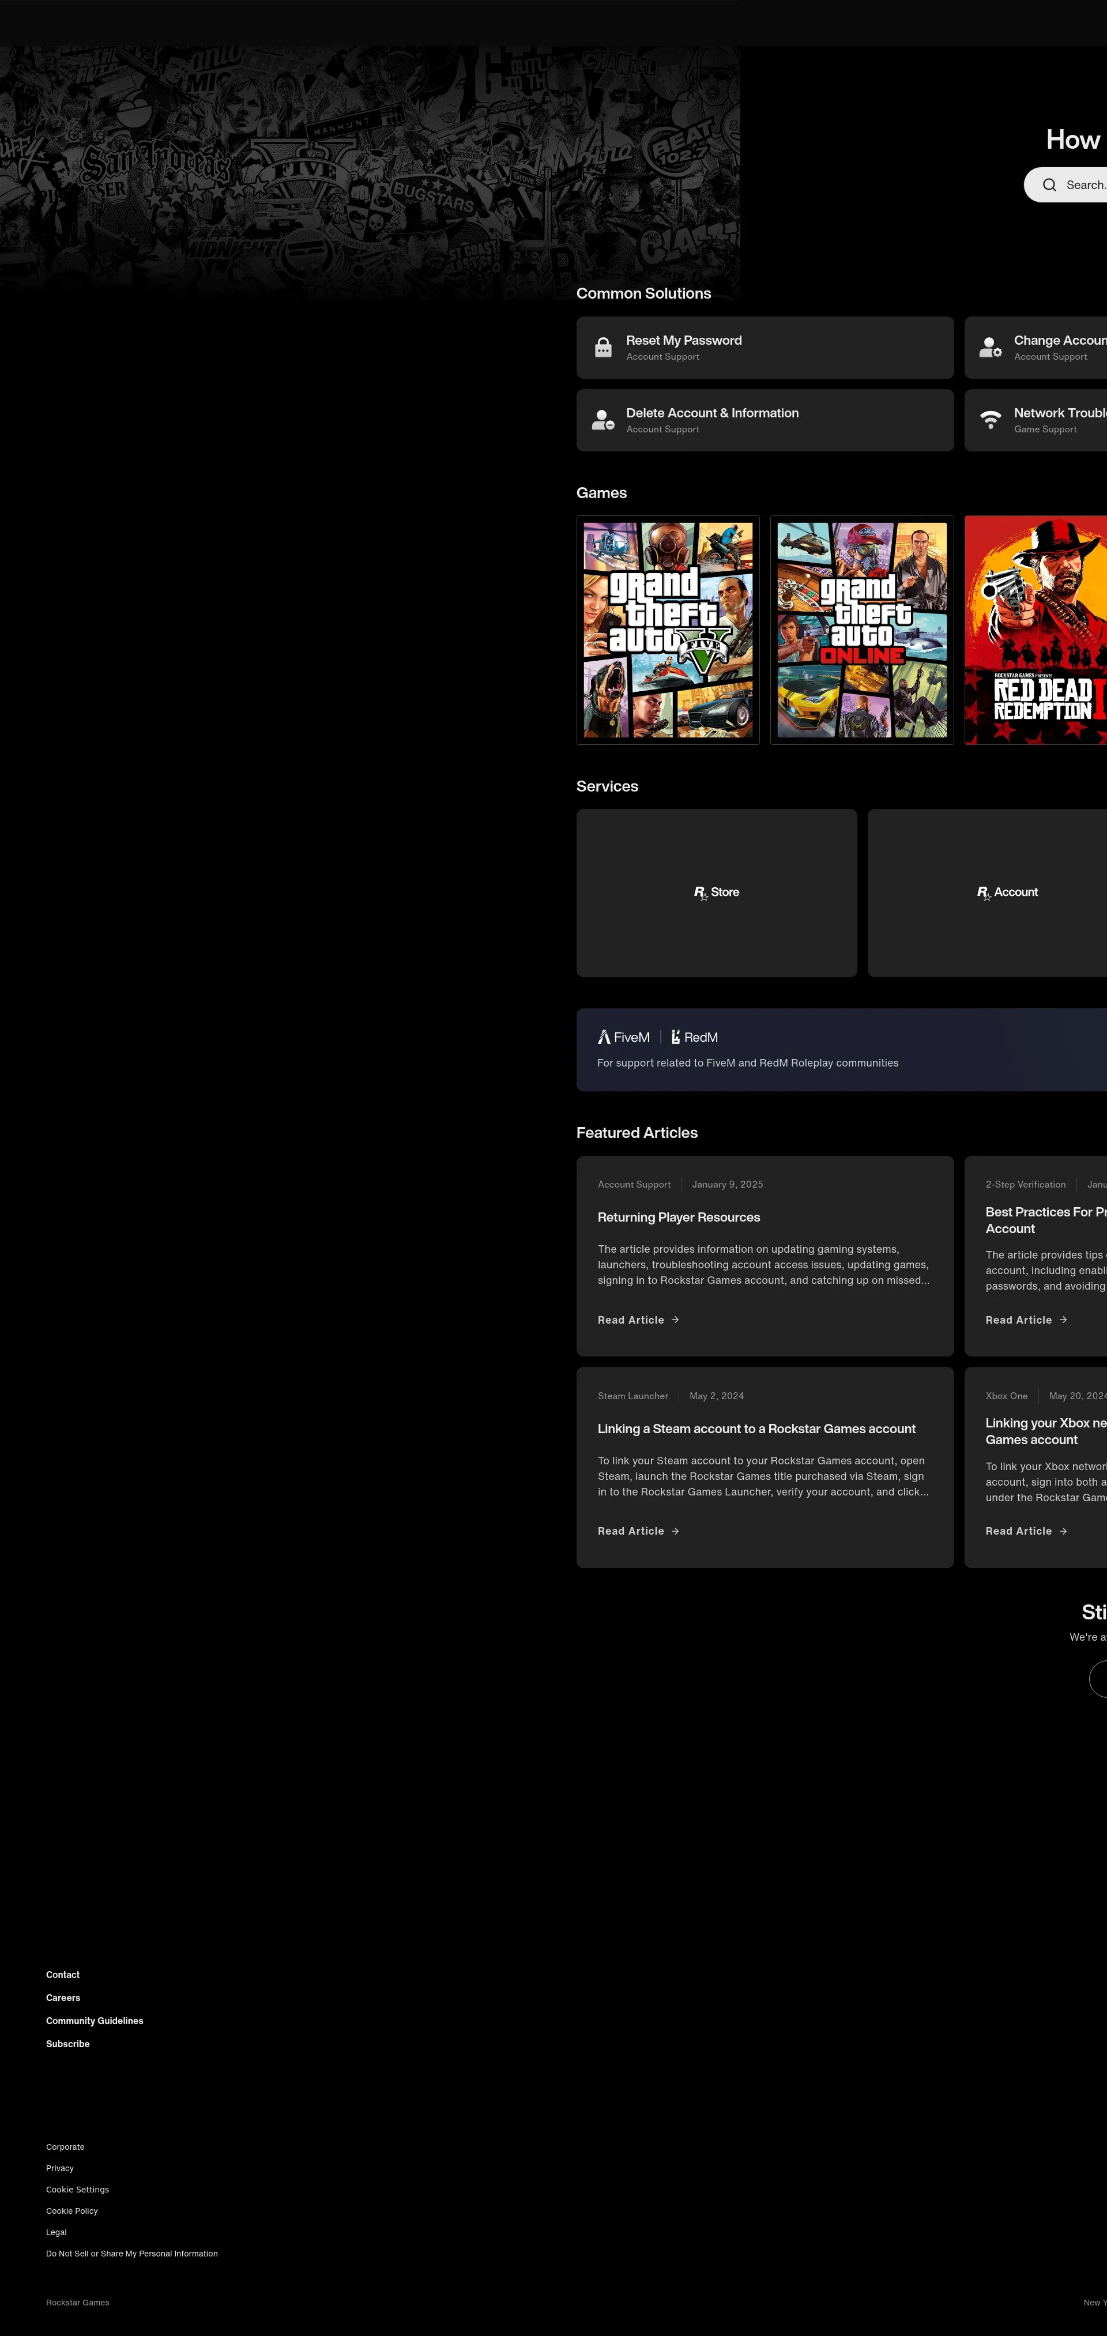Open Cookie Settings in the footer
The width and height of the screenshot is (1107, 2336).
tap(77, 2189)
